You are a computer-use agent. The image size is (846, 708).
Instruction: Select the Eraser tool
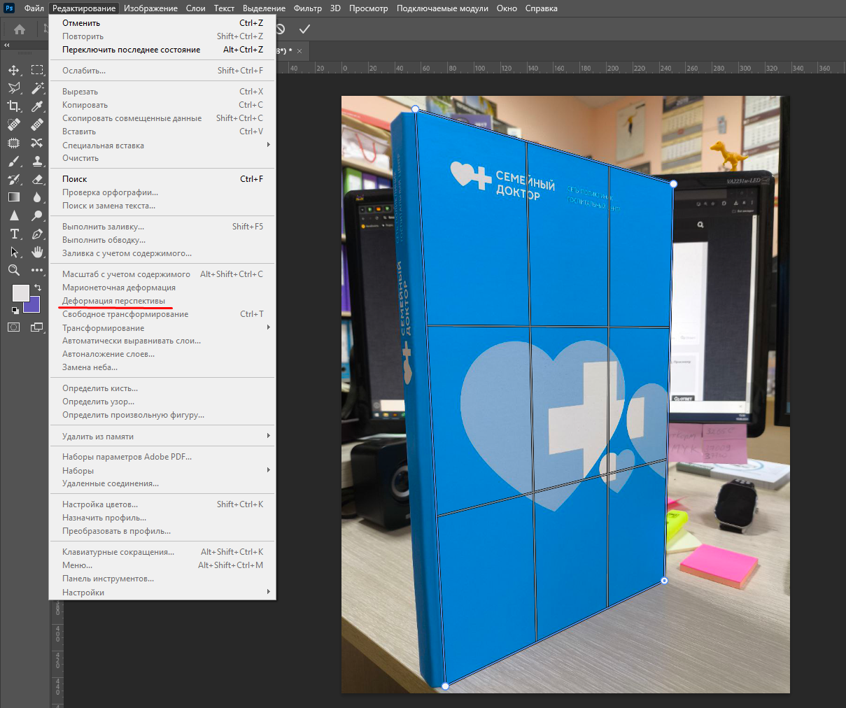click(37, 179)
